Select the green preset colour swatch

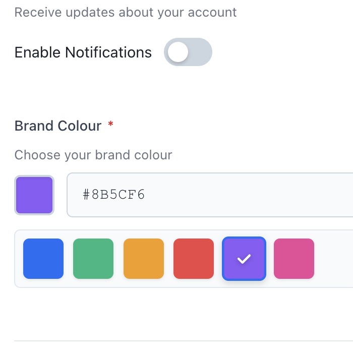click(x=93, y=259)
